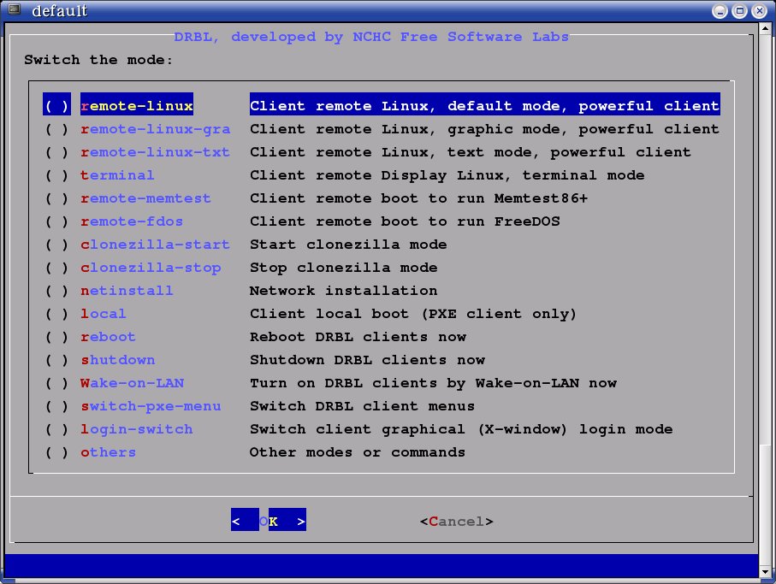Pick the reboot DRBL clients option
The image size is (776, 584).
56,337
